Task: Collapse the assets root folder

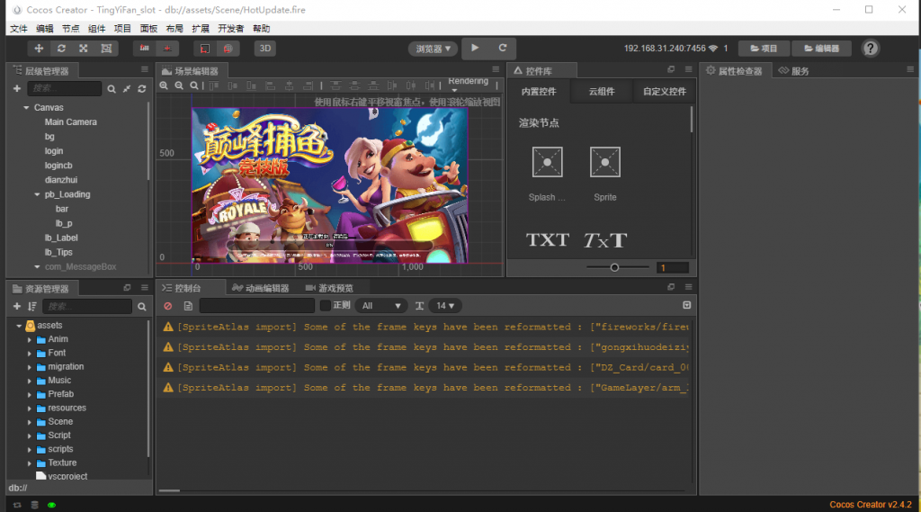Action: click(19, 326)
